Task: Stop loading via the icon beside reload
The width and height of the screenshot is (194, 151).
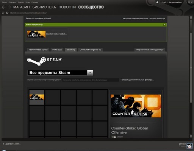Action: point(7,13)
